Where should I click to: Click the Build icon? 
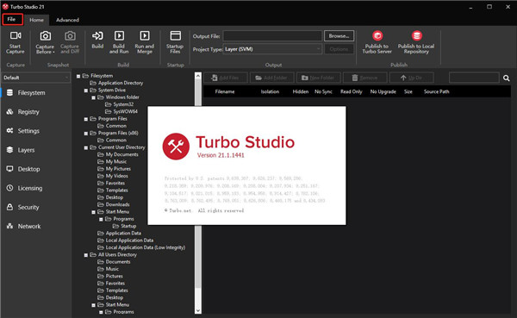coord(97,35)
